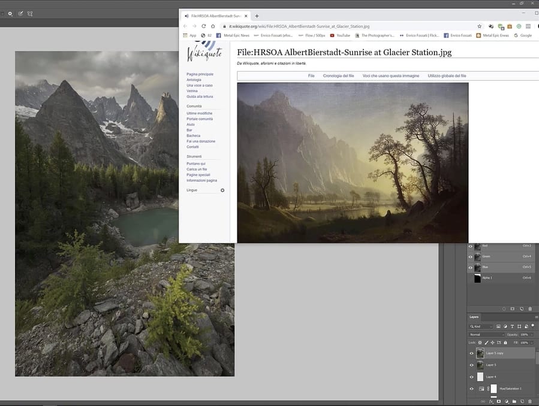Add layer mask icon
Image resolution: width=539 pixels, height=406 pixels.
point(499,401)
